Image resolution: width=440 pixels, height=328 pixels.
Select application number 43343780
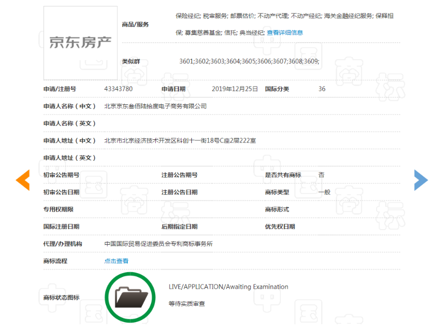coord(118,89)
